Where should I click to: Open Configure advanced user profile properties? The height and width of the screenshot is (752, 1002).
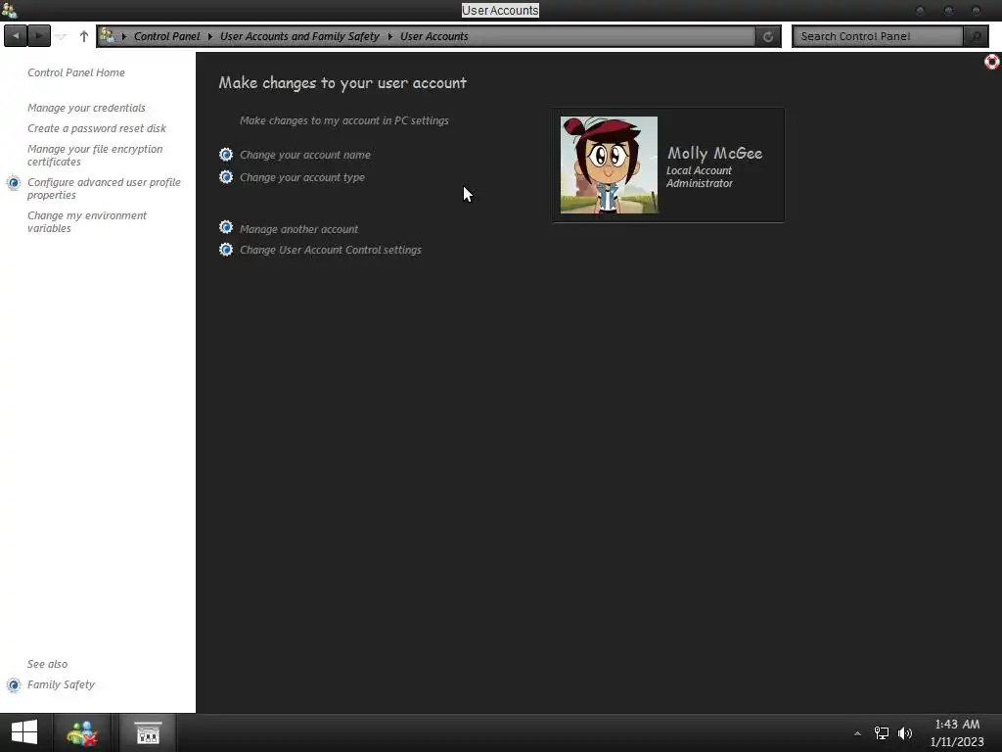click(104, 188)
